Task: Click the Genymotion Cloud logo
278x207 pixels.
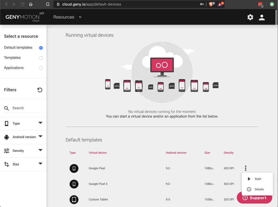Action: coord(25,17)
